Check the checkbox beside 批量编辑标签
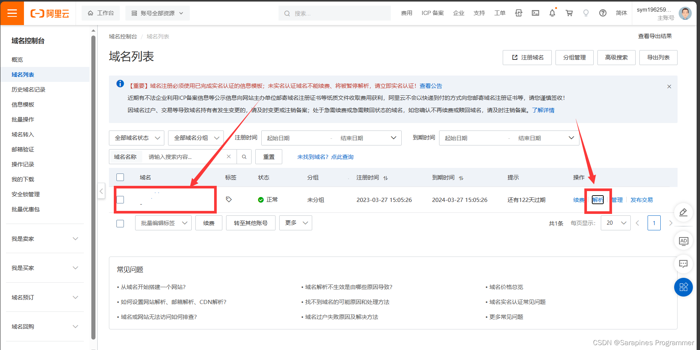The height and width of the screenshot is (350, 700). [120, 223]
